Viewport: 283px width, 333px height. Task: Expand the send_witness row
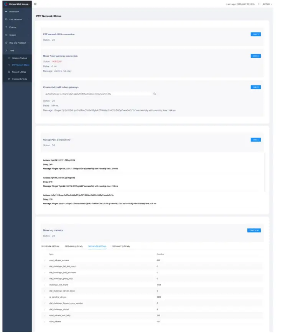click(x=45, y=322)
